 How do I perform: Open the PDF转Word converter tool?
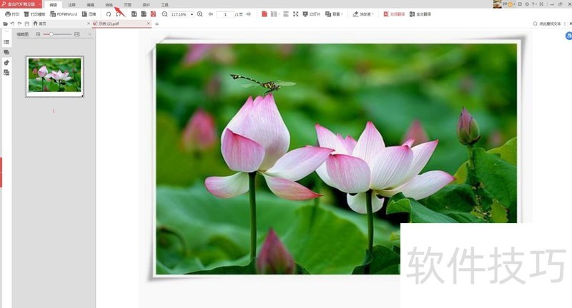point(63,14)
